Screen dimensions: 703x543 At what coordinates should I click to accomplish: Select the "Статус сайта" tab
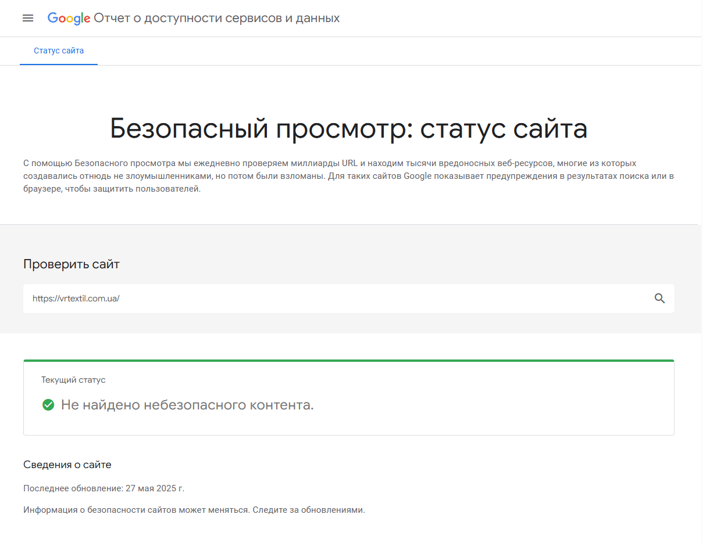coord(59,51)
